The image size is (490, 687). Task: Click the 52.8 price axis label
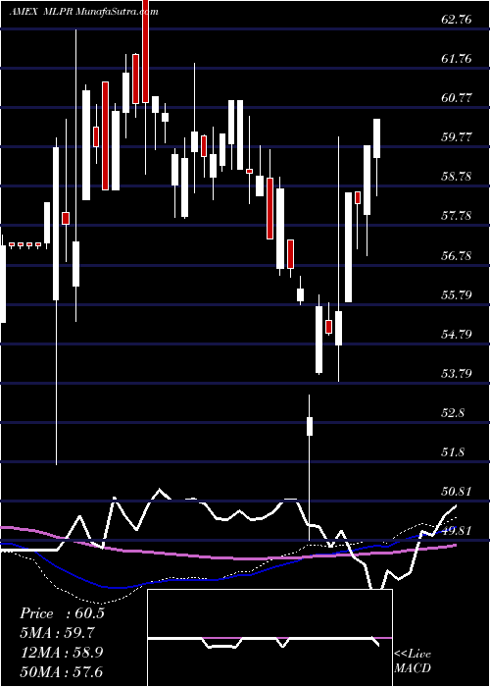453,413
